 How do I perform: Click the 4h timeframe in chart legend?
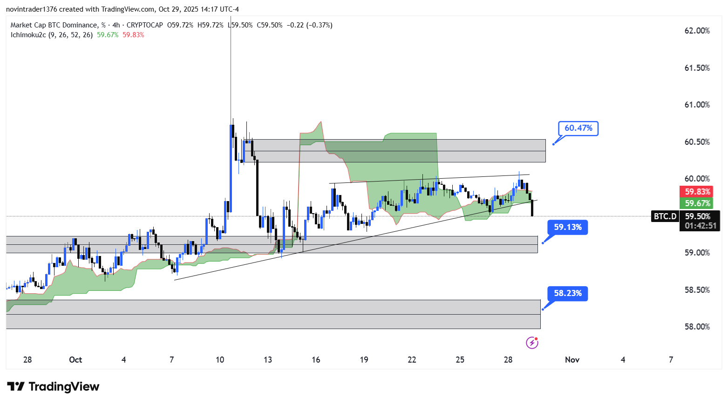coord(116,25)
